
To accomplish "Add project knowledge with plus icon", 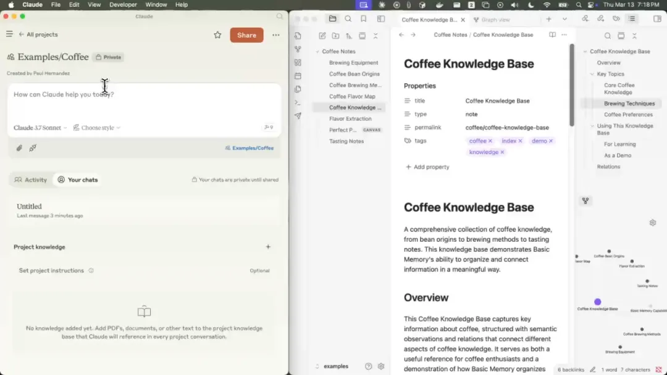I will tap(268, 247).
